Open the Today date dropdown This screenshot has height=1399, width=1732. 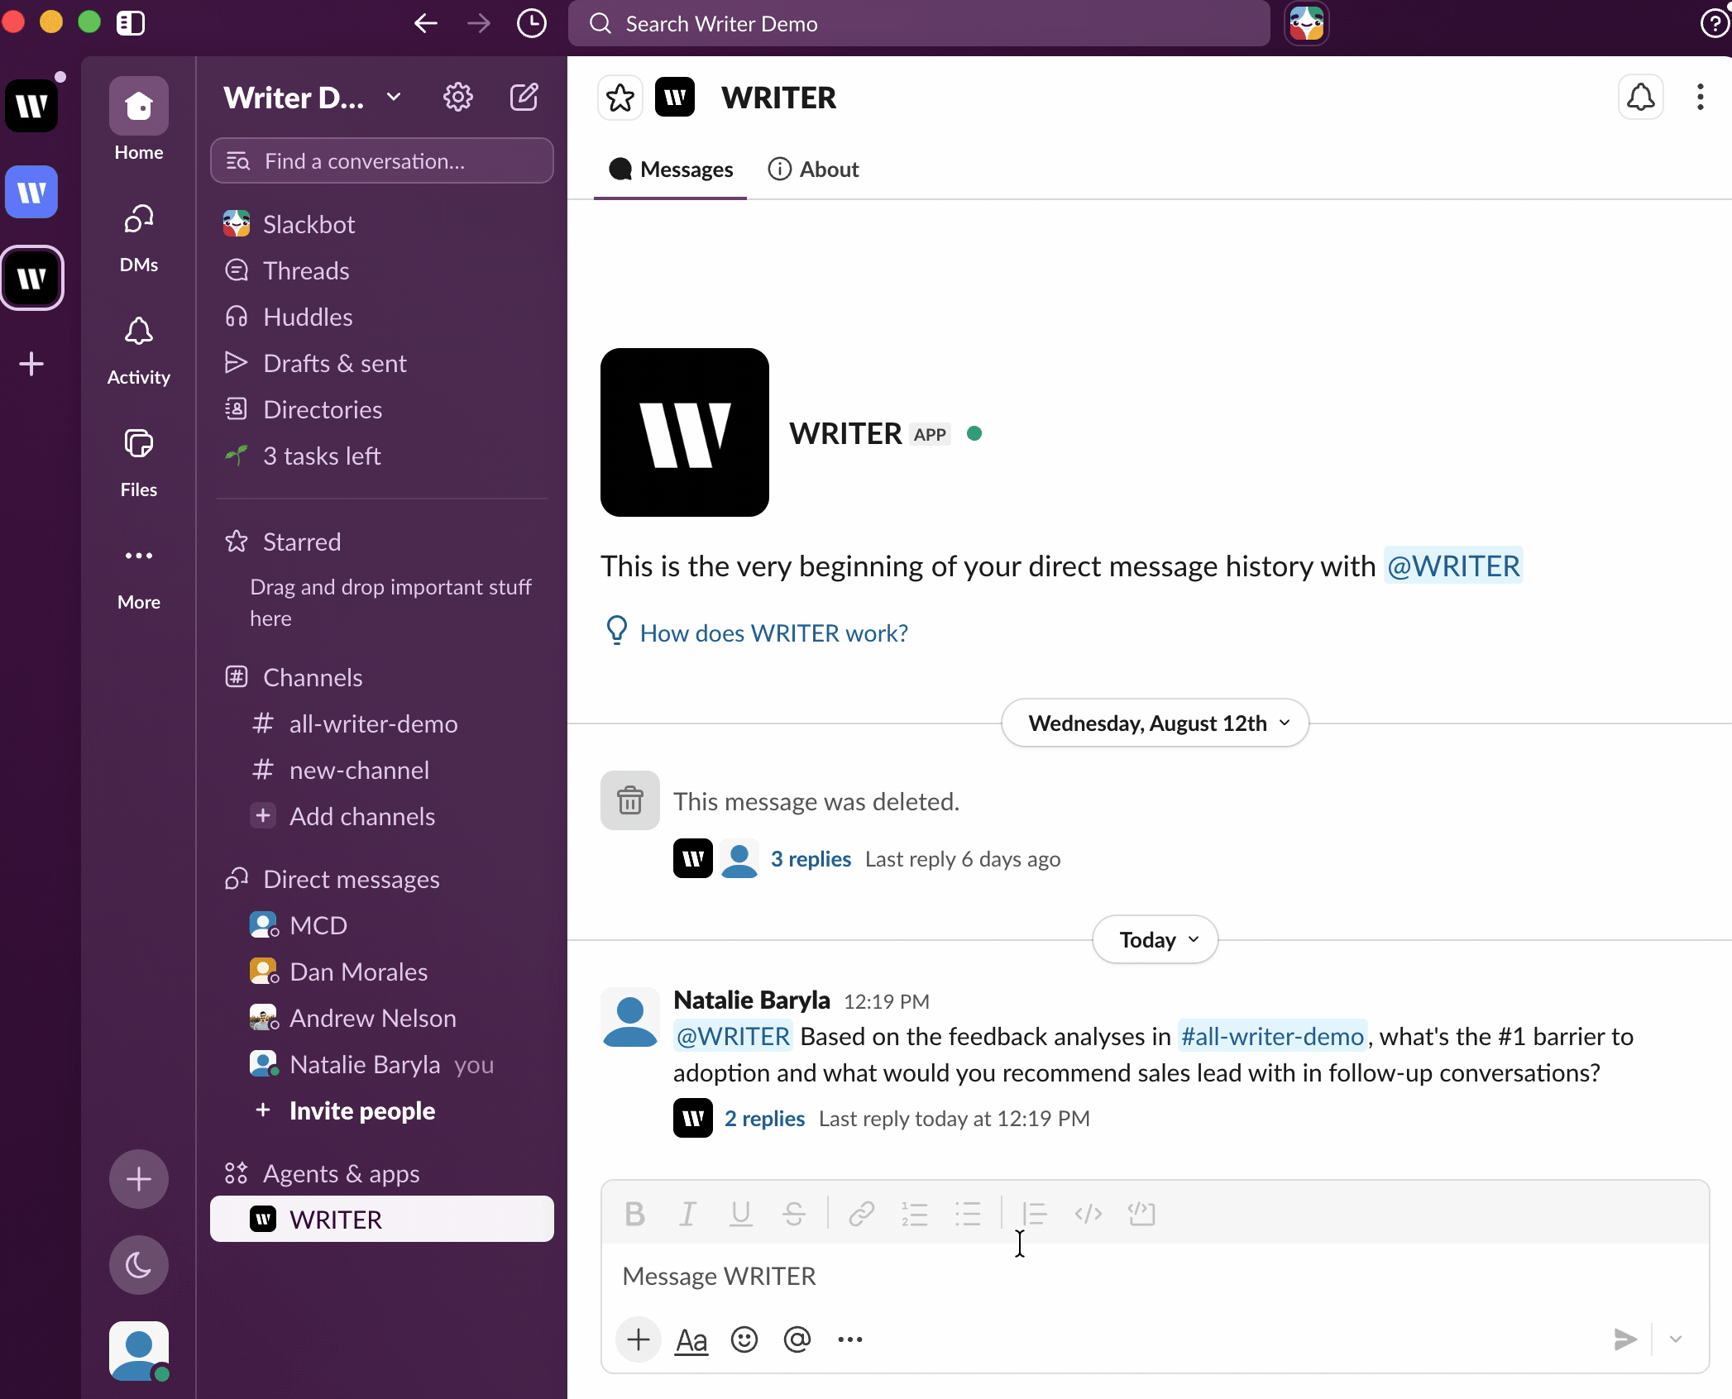1155,940
